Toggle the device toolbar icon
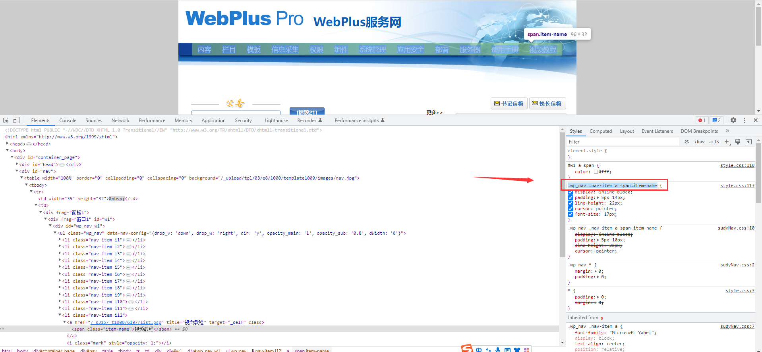The width and height of the screenshot is (762, 352). pos(16,121)
